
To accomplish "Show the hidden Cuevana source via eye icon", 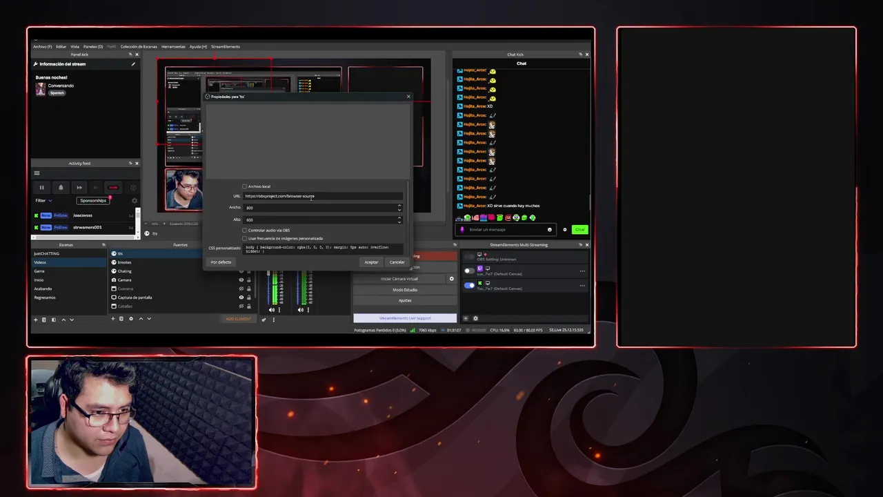I will pyautogui.click(x=241, y=289).
